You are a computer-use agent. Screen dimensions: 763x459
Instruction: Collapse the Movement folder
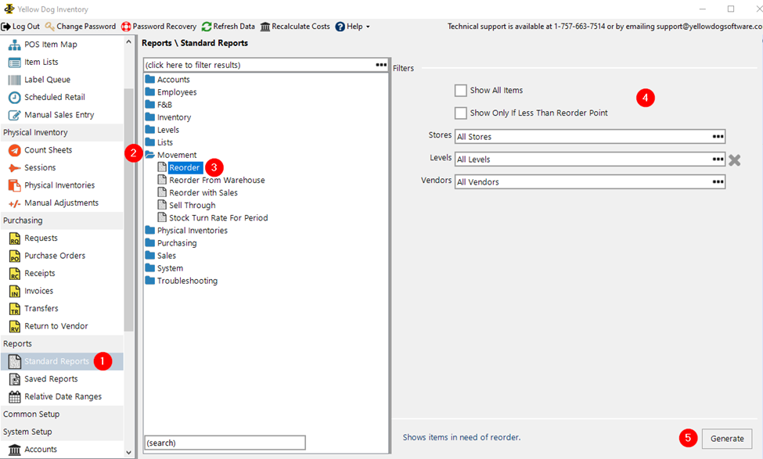[150, 155]
